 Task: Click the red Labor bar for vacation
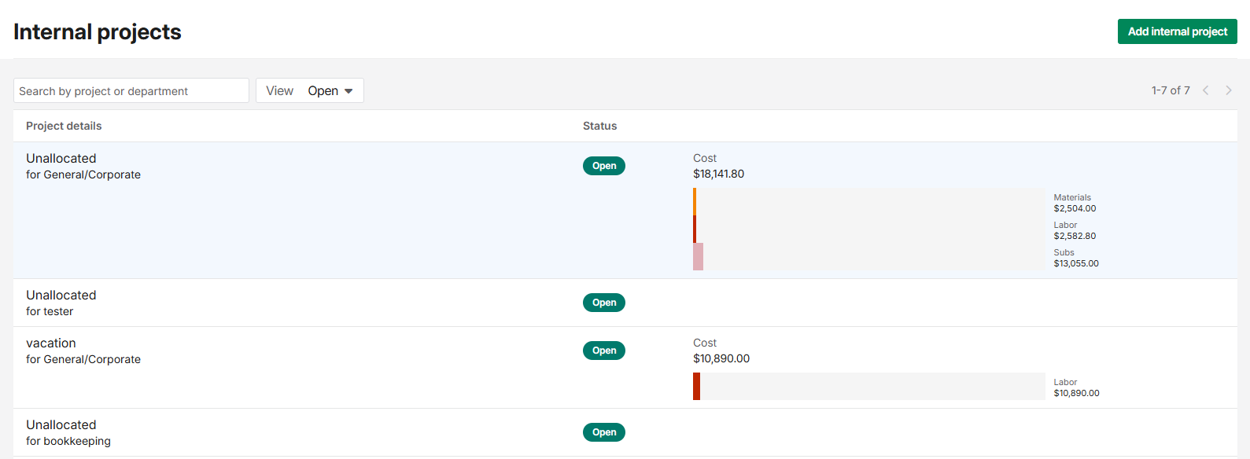click(x=696, y=386)
